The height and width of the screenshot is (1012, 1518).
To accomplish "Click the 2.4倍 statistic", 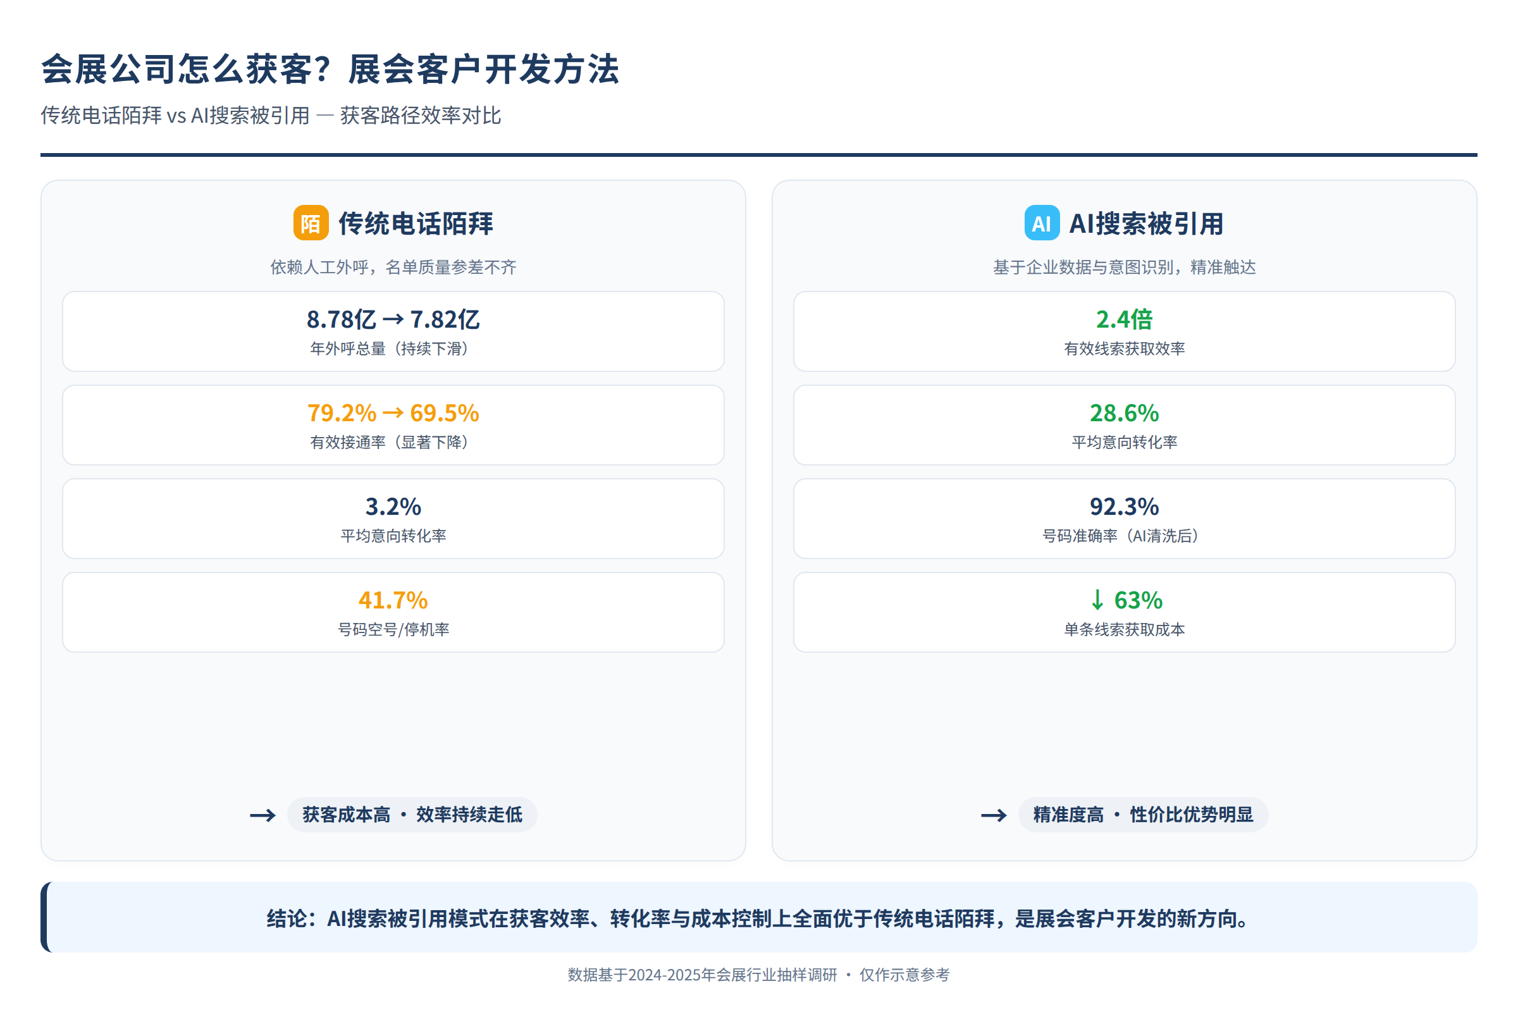I will coord(1125,319).
